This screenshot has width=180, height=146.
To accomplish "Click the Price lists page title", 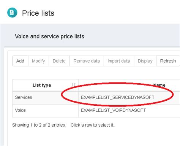I will pyautogui.click(x=38, y=13).
